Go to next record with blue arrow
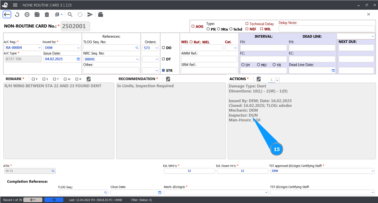 coord(54,200)
